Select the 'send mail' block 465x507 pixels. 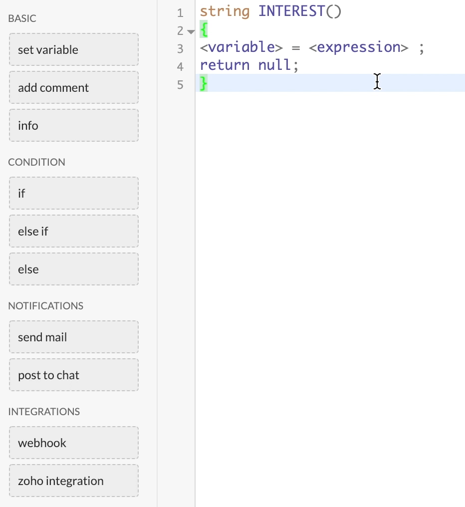pyautogui.click(x=73, y=337)
